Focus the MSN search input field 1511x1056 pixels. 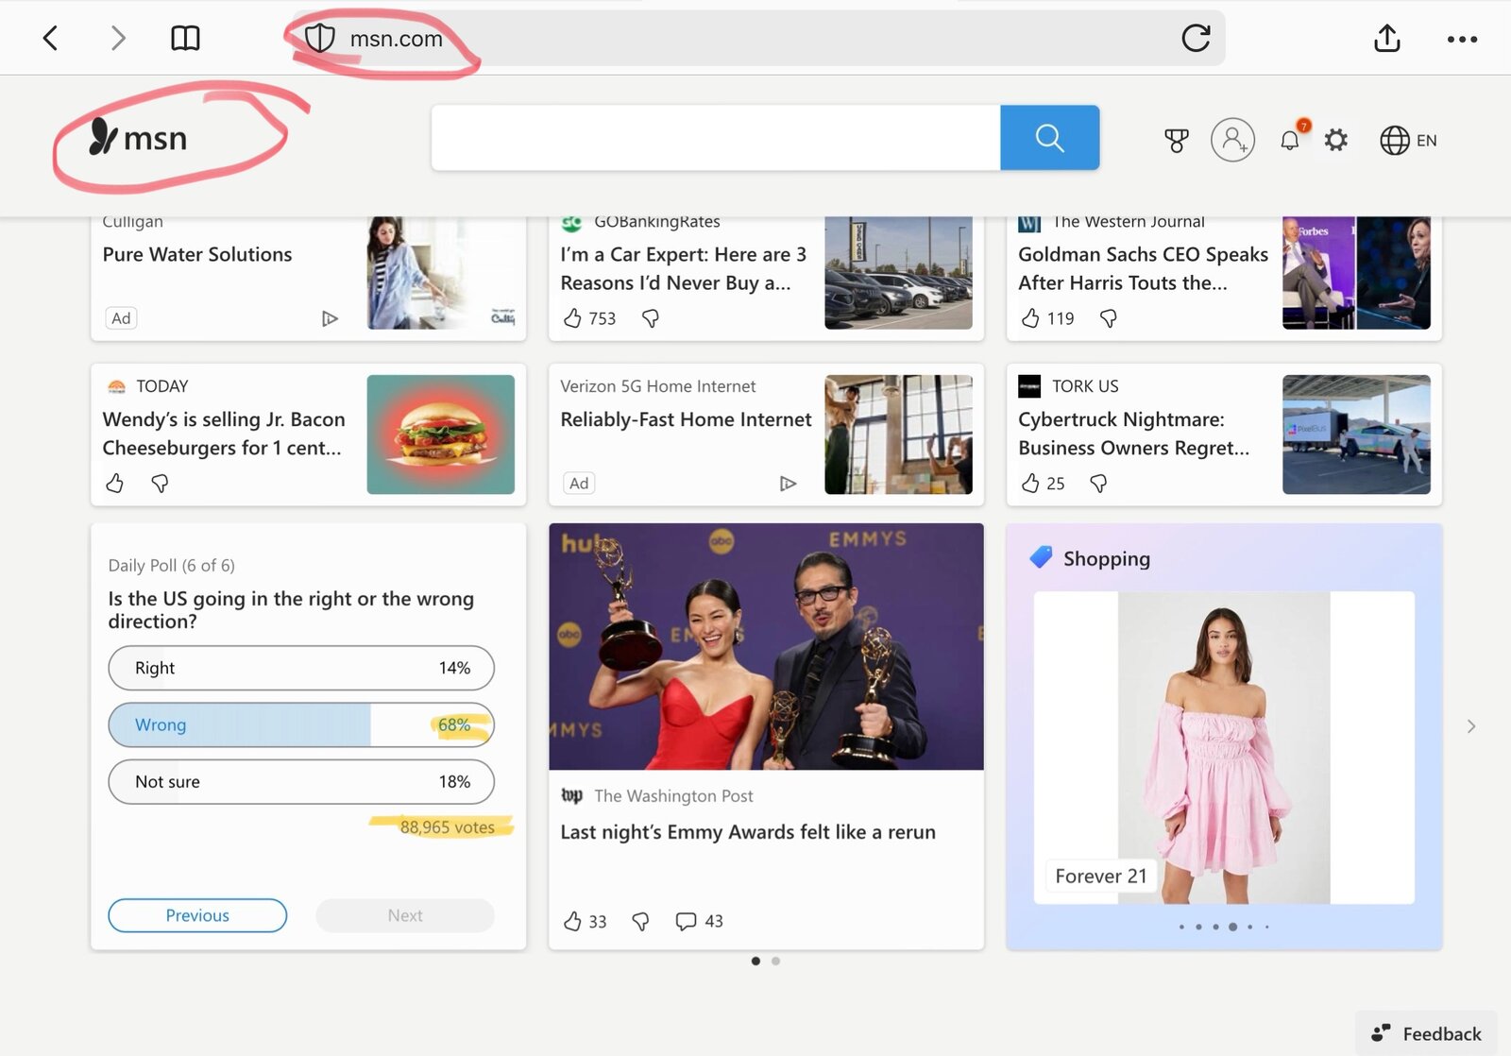click(716, 138)
